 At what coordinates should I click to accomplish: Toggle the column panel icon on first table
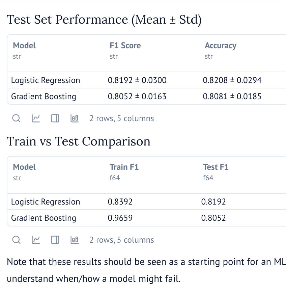55,118
